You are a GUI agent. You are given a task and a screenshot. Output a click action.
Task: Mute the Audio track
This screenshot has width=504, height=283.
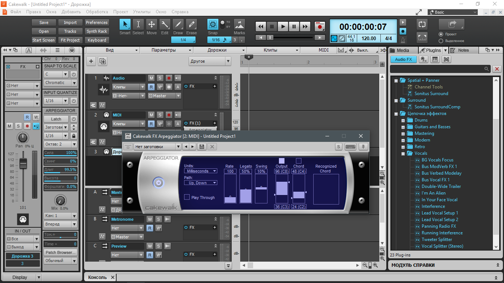pos(151,78)
